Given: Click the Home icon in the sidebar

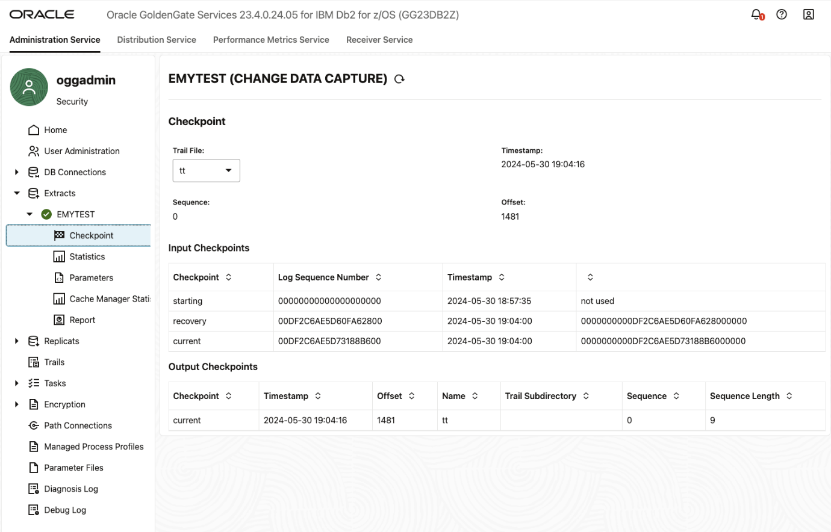Looking at the screenshot, I should [x=33, y=129].
